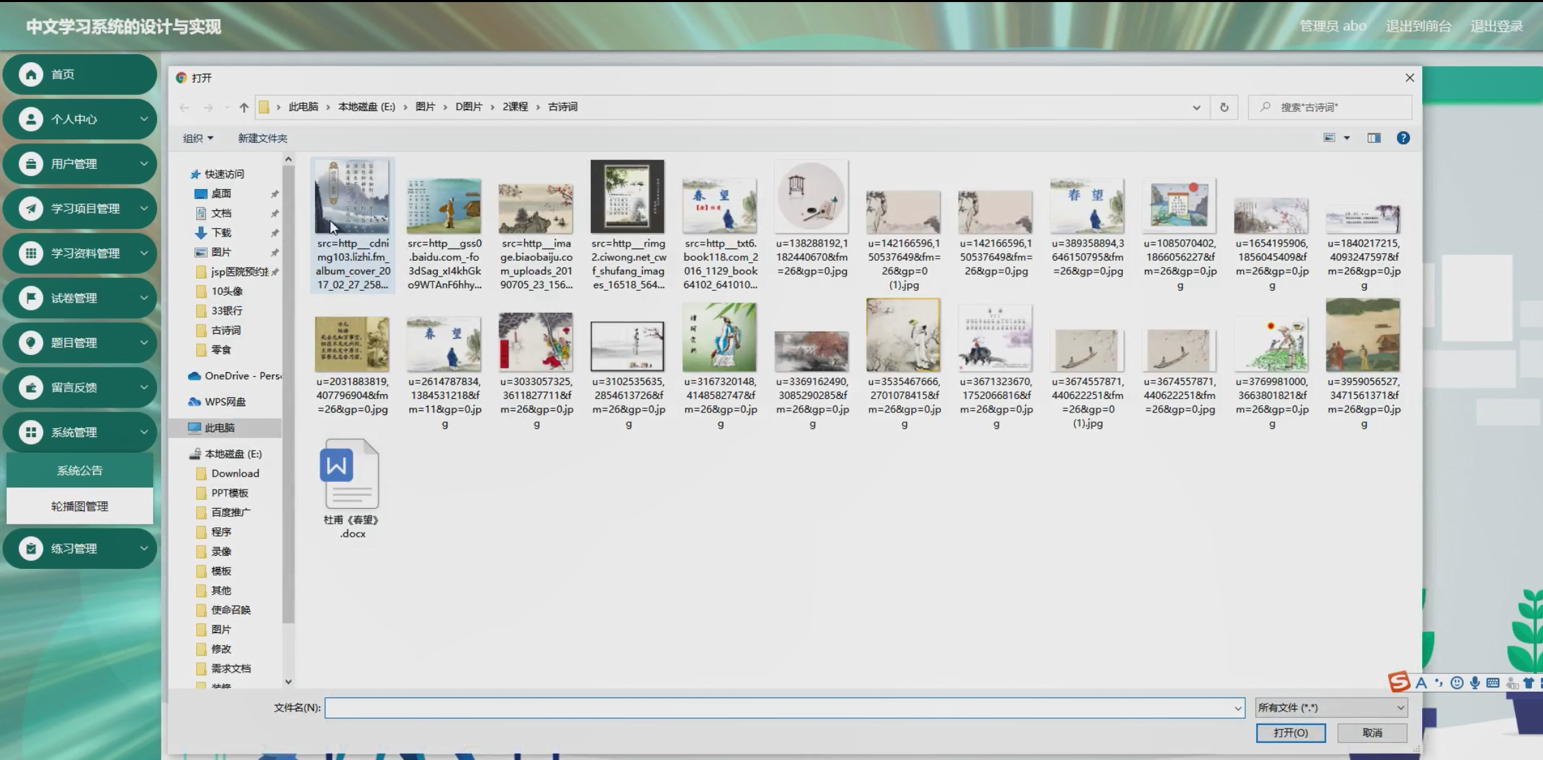1543x760 pixels.
Task: Expand the address bar history dropdown
Action: (1196, 107)
